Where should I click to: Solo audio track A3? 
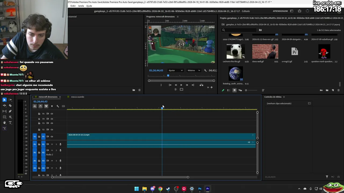tap(56, 161)
